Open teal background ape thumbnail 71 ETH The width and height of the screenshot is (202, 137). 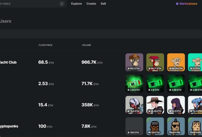click(x=195, y=62)
